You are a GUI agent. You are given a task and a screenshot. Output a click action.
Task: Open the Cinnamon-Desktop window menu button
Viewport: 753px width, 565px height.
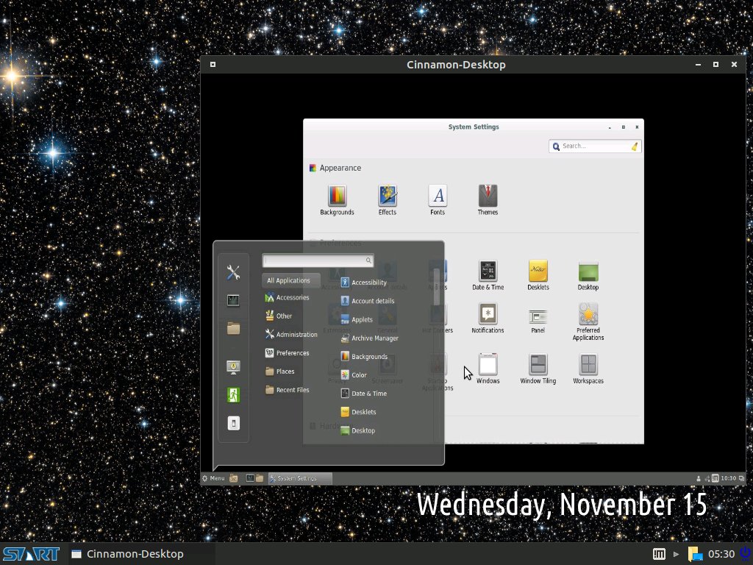[213, 65]
